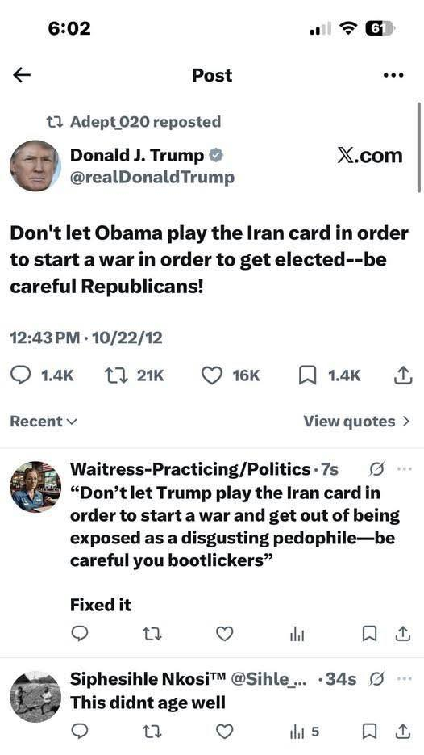Share the main Donald J. Trump post
424x755 pixels.
click(x=403, y=375)
